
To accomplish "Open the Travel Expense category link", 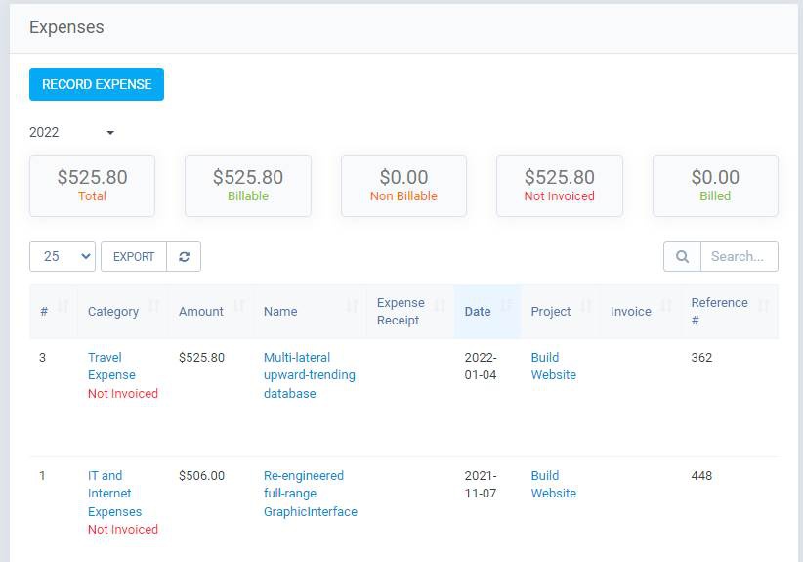I will 111,367.
